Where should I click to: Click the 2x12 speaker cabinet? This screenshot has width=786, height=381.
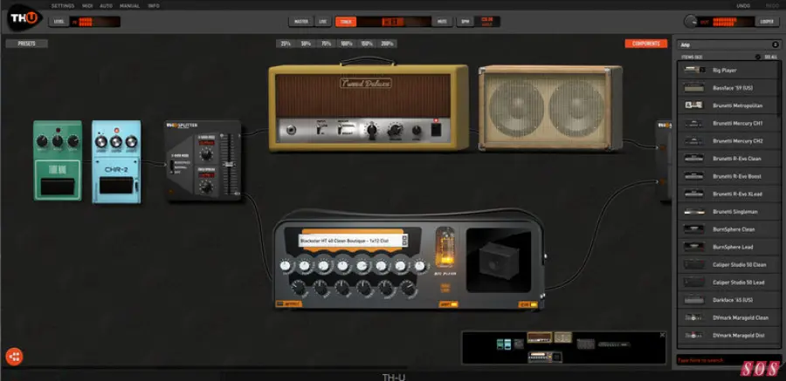[x=550, y=107]
